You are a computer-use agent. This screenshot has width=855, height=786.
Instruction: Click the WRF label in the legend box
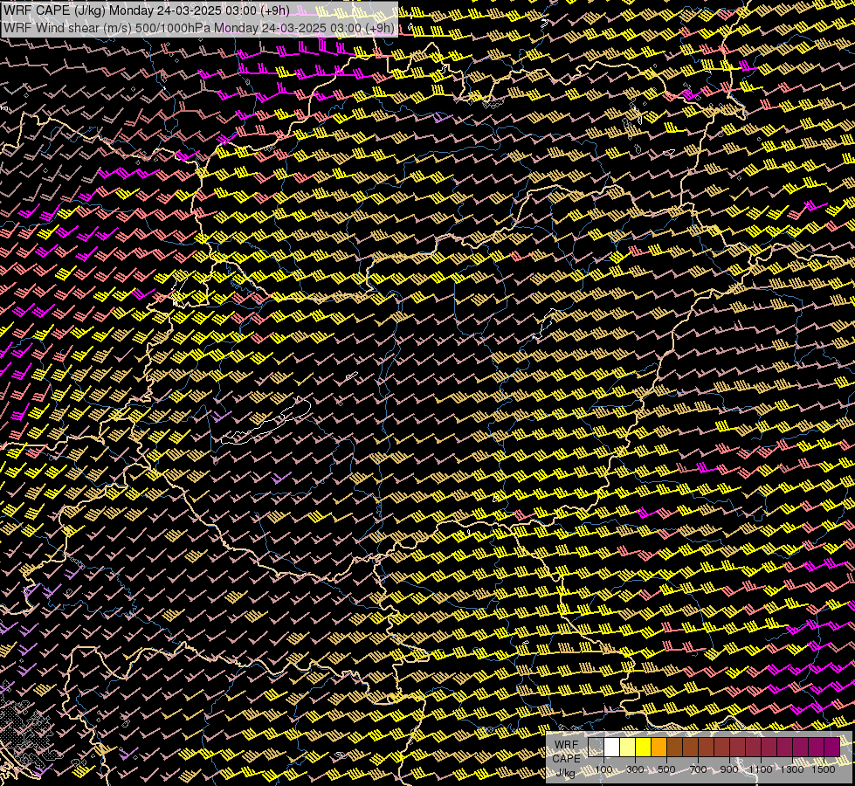(567, 745)
